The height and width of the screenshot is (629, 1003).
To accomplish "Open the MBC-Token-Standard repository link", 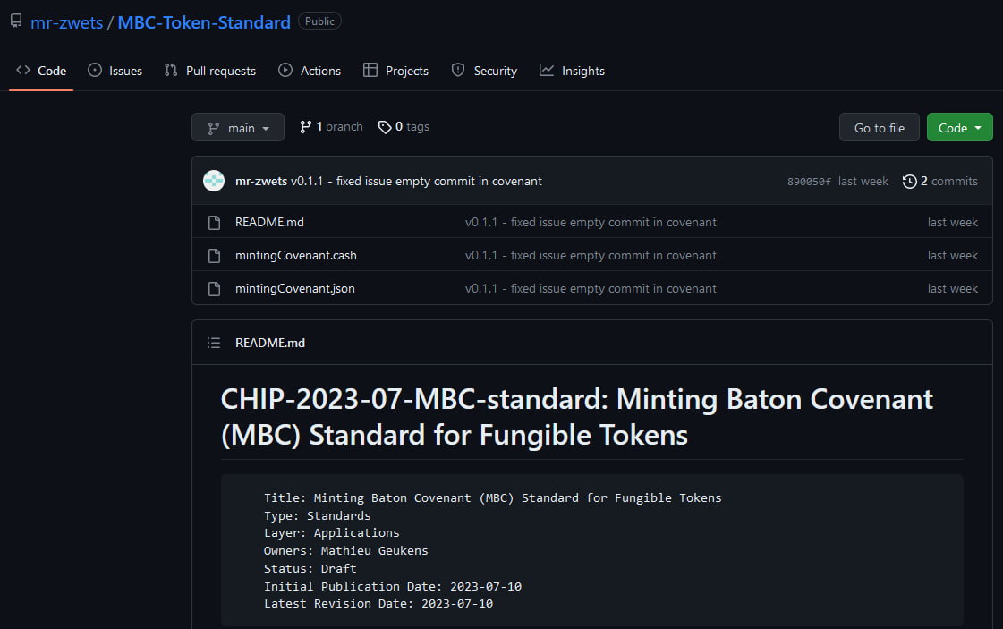I will pos(204,22).
